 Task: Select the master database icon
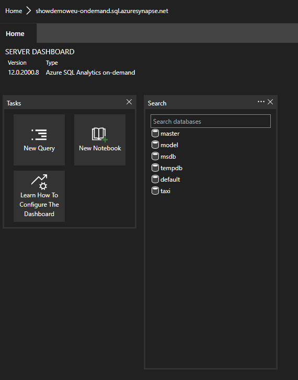[155, 133]
